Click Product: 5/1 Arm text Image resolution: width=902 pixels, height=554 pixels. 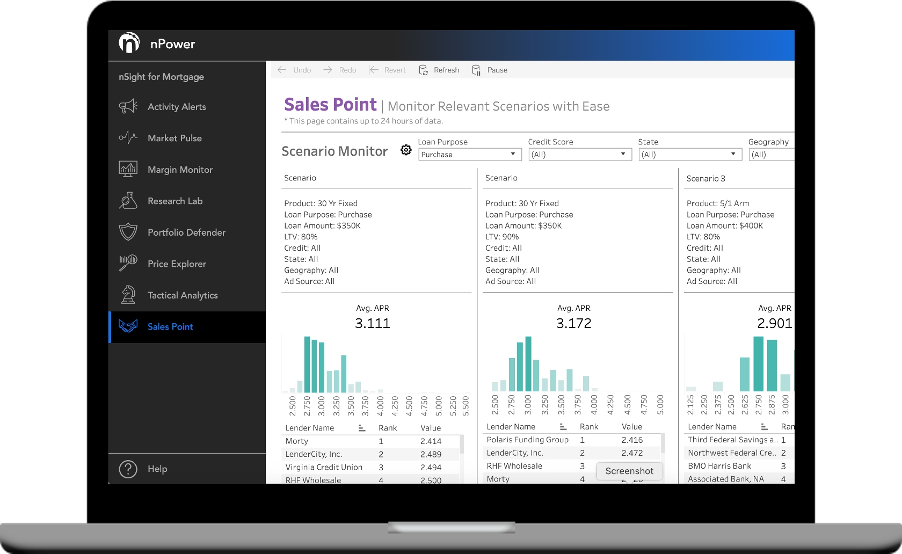(718, 203)
